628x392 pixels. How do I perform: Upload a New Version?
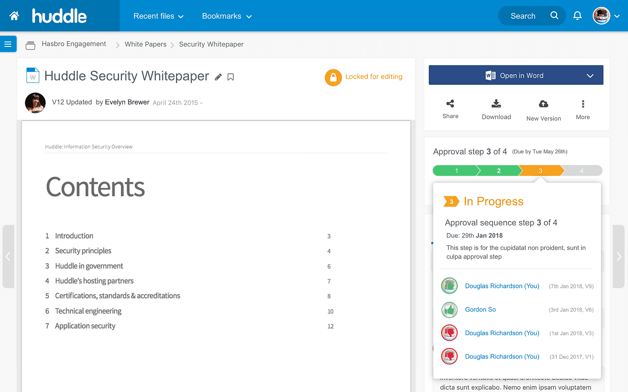coord(544,110)
